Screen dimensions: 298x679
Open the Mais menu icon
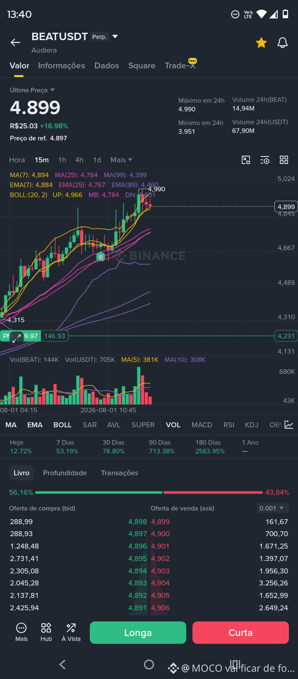click(21, 632)
